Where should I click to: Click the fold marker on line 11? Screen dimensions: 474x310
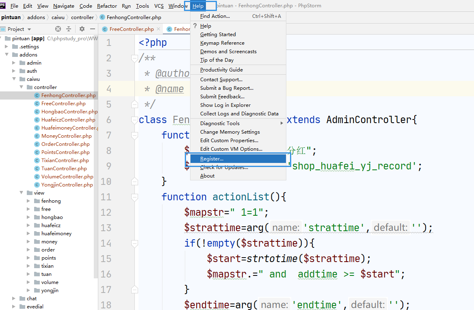click(134, 197)
